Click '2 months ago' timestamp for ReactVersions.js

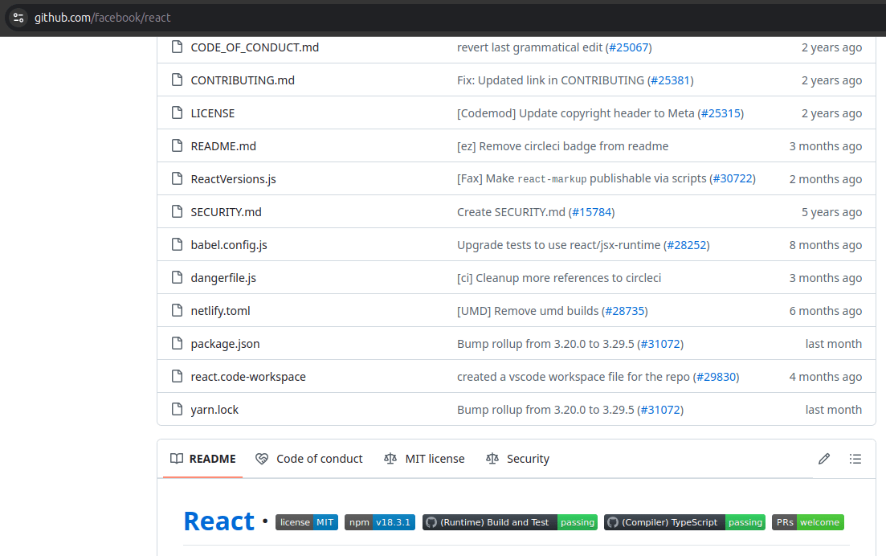[x=826, y=179]
